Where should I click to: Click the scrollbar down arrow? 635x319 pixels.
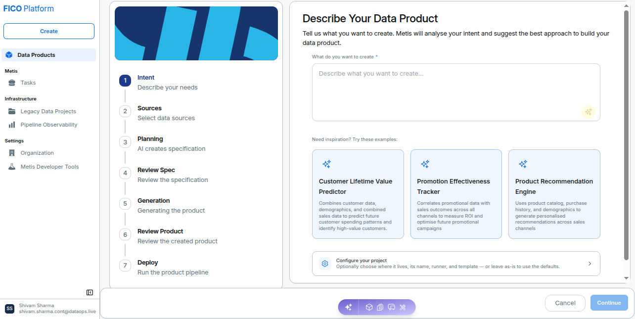(626, 278)
